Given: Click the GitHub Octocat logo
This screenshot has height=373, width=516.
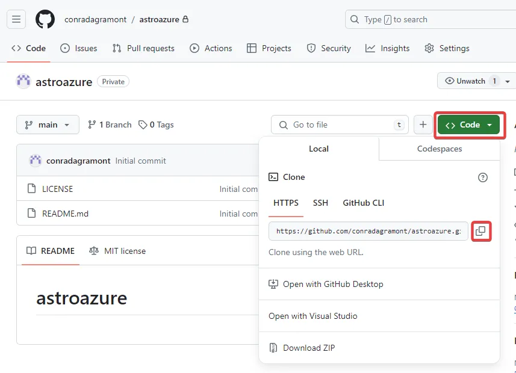Looking at the screenshot, I should point(45,19).
